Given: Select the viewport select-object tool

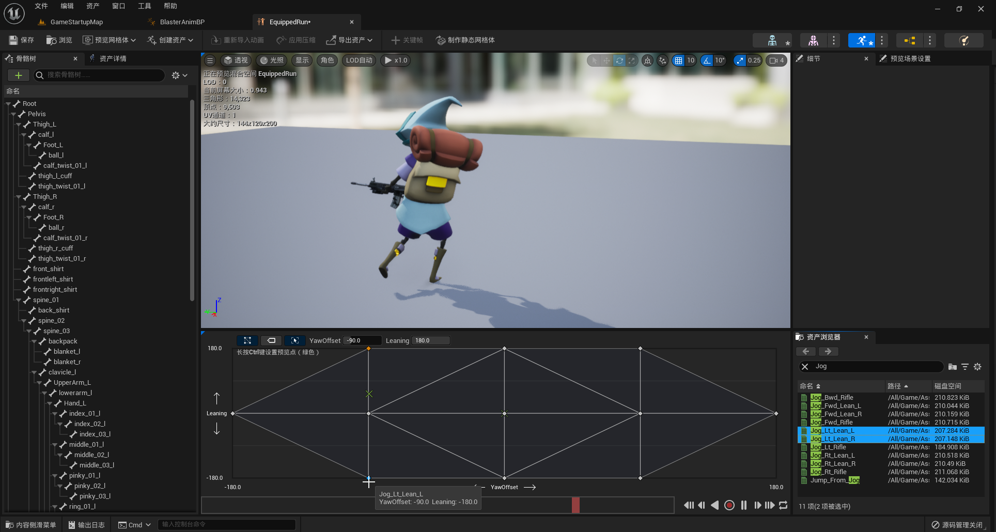Looking at the screenshot, I should click(594, 60).
